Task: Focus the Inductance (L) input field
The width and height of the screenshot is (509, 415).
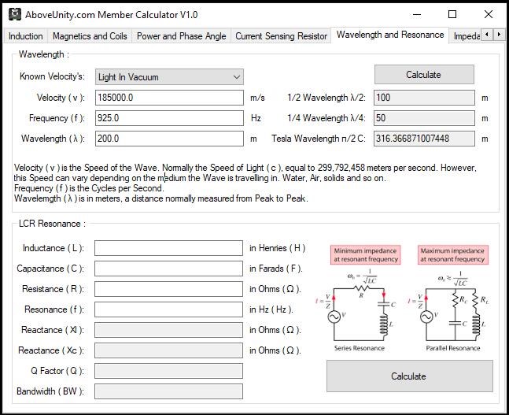Action: [x=168, y=248]
